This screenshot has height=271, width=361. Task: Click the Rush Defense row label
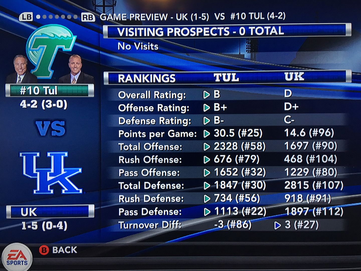151,199
